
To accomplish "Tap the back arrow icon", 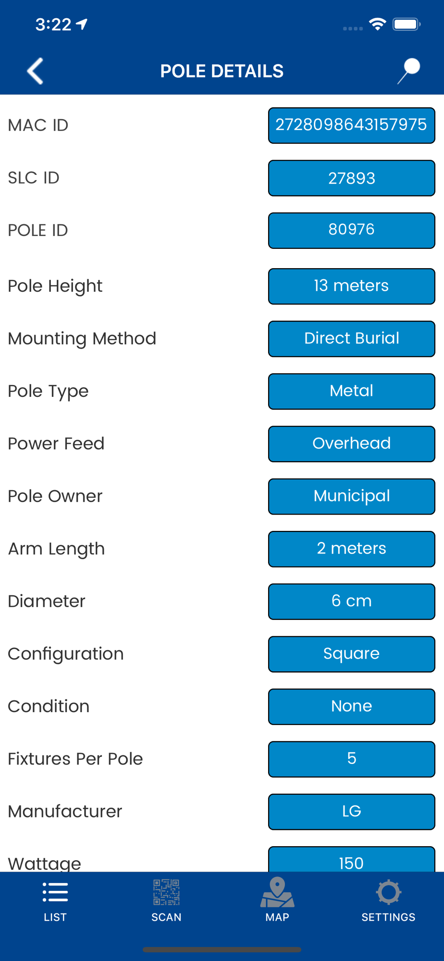I will pos(35,71).
